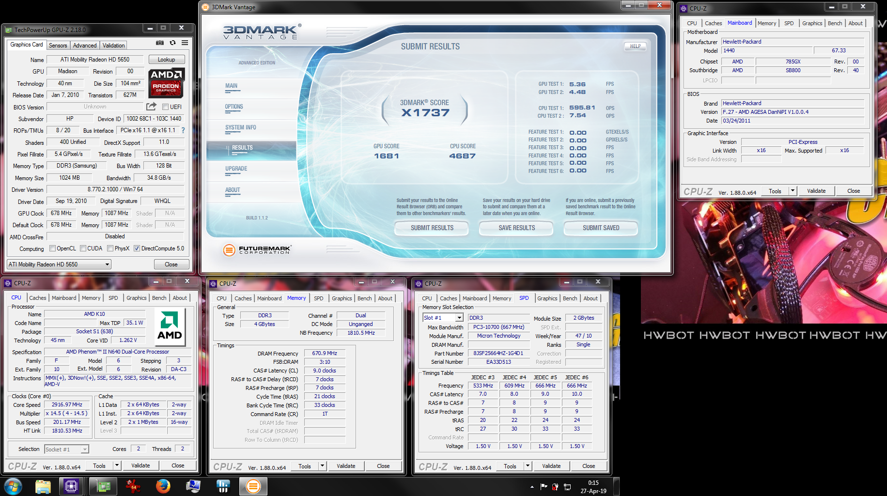Click the Save Results button
The width and height of the screenshot is (887, 496).
[x=516, y=228]
